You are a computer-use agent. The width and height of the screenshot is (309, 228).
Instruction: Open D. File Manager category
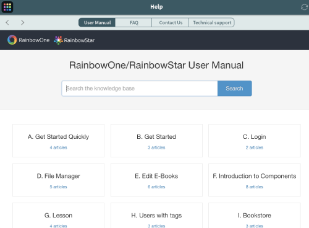point(58,180)
